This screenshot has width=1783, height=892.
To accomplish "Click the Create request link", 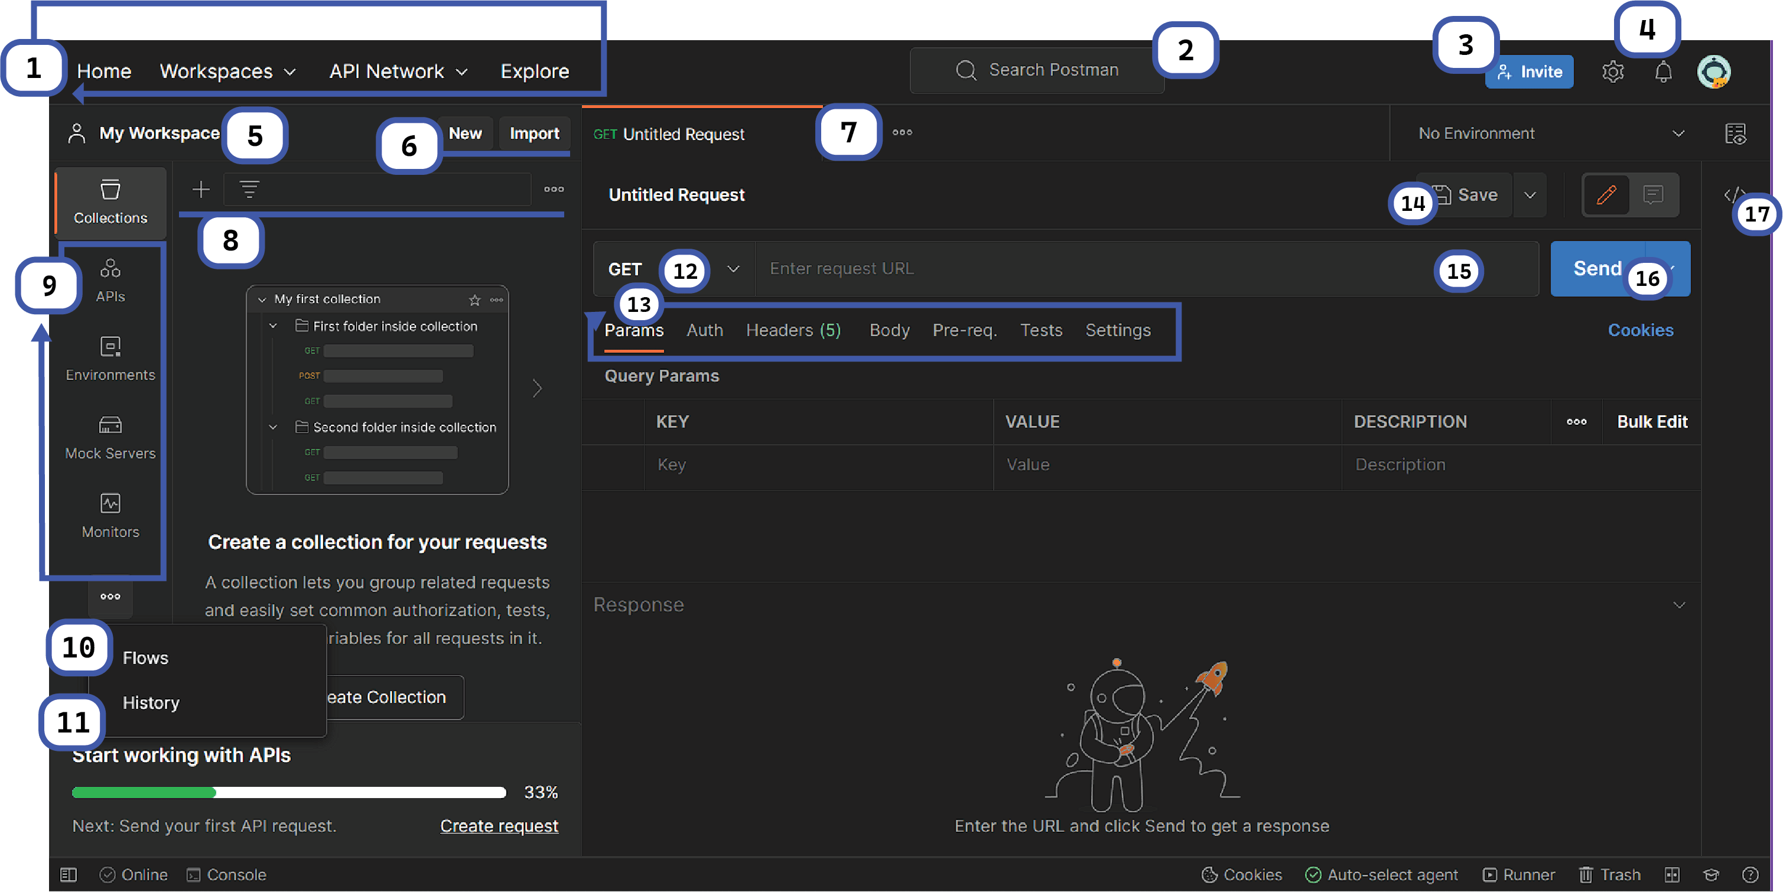I will pos(499,826).
